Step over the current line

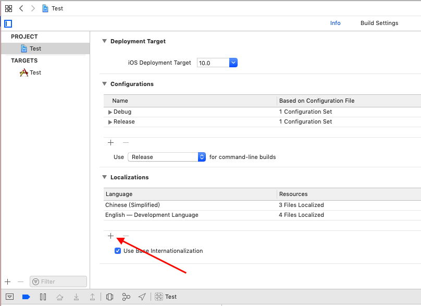59,297
